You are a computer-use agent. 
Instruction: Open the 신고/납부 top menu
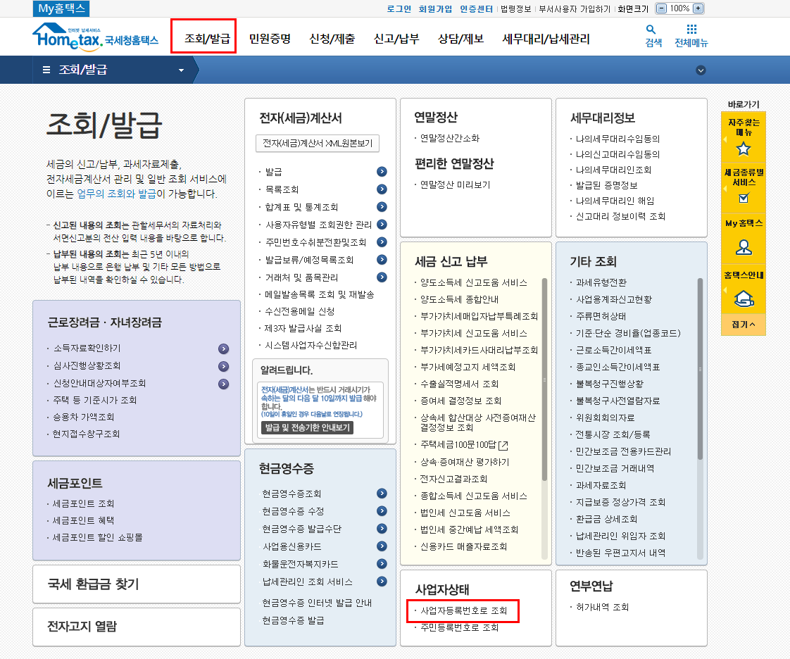[396, 38]
